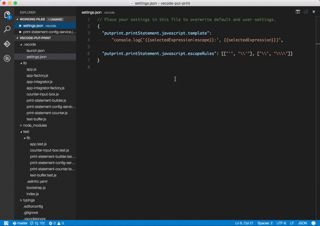This screenshot has width=320, height=226.
Task: Open the Debug view icon
Action: (7, 58)
